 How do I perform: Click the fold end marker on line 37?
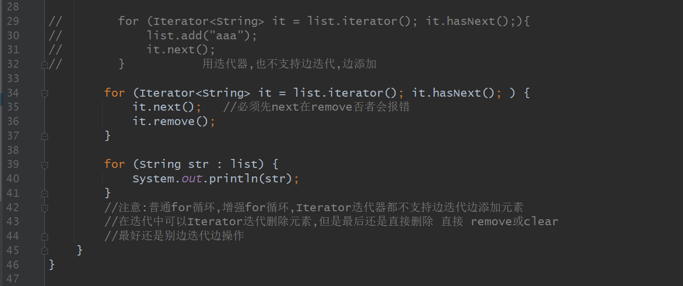[44, 136]
